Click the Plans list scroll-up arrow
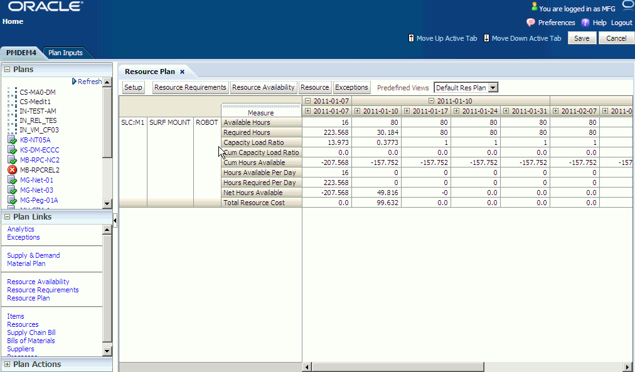The width and height of the screenshot is (635, 372). [107, 82]
